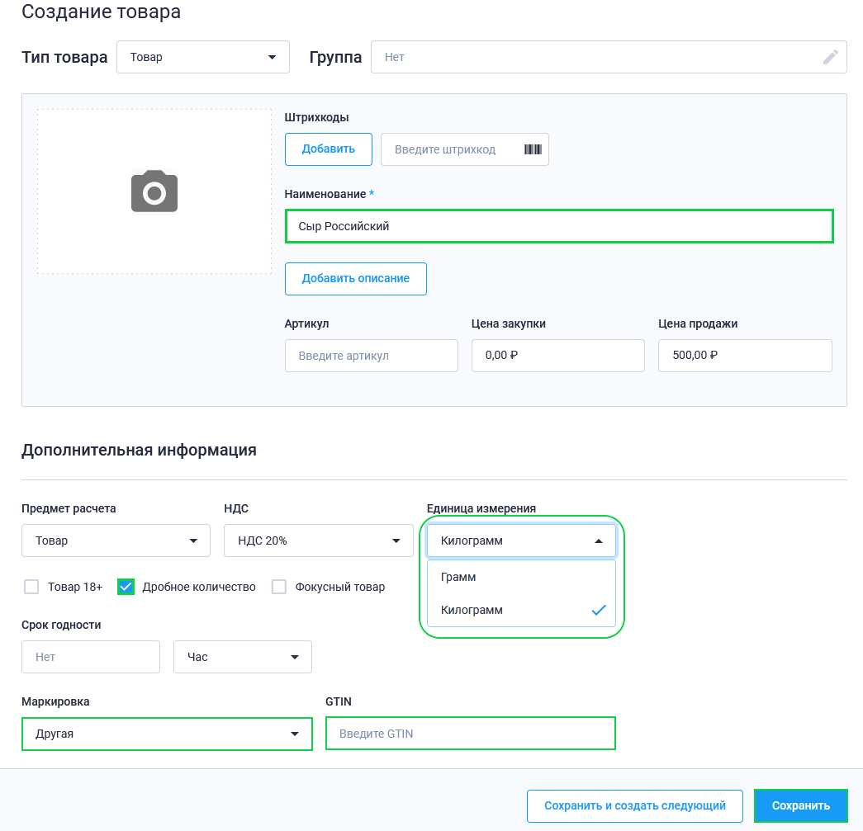Click the Срок годности label
The width and height of the screenshot is (863, 831).
click(x=61, y=626)
